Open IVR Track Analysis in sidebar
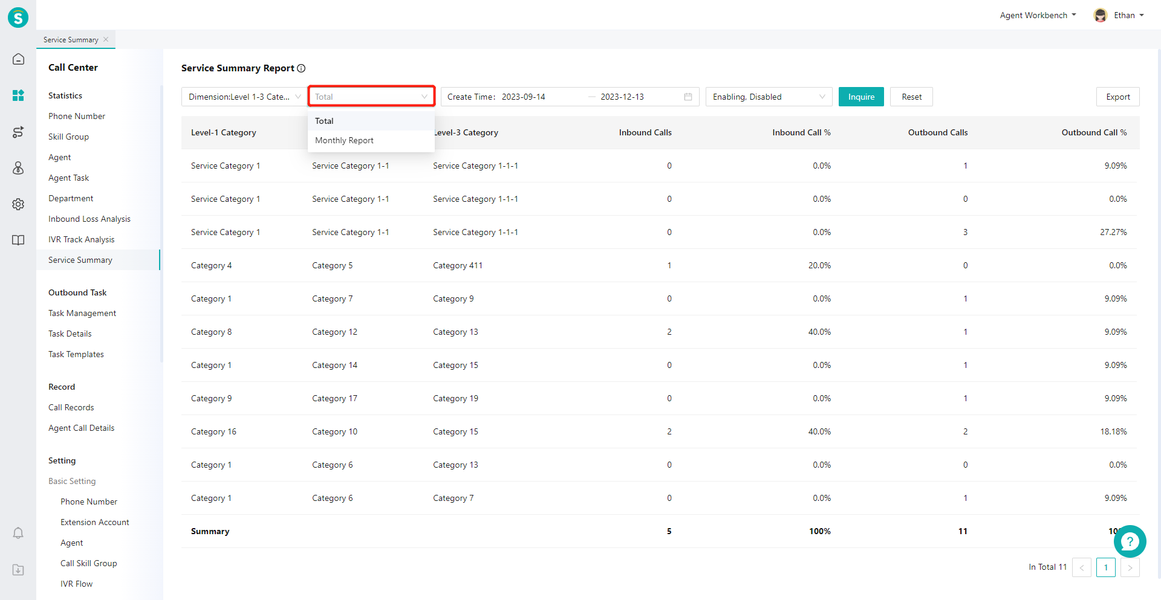Screen dimensions: 1161x600 click(x=82, y=239)
